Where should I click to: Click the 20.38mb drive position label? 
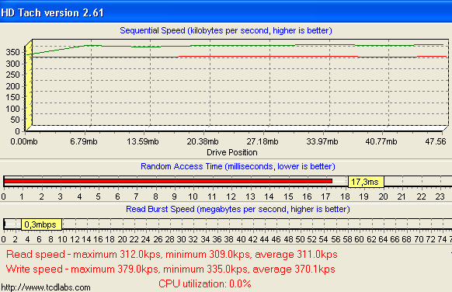point(203,141)
